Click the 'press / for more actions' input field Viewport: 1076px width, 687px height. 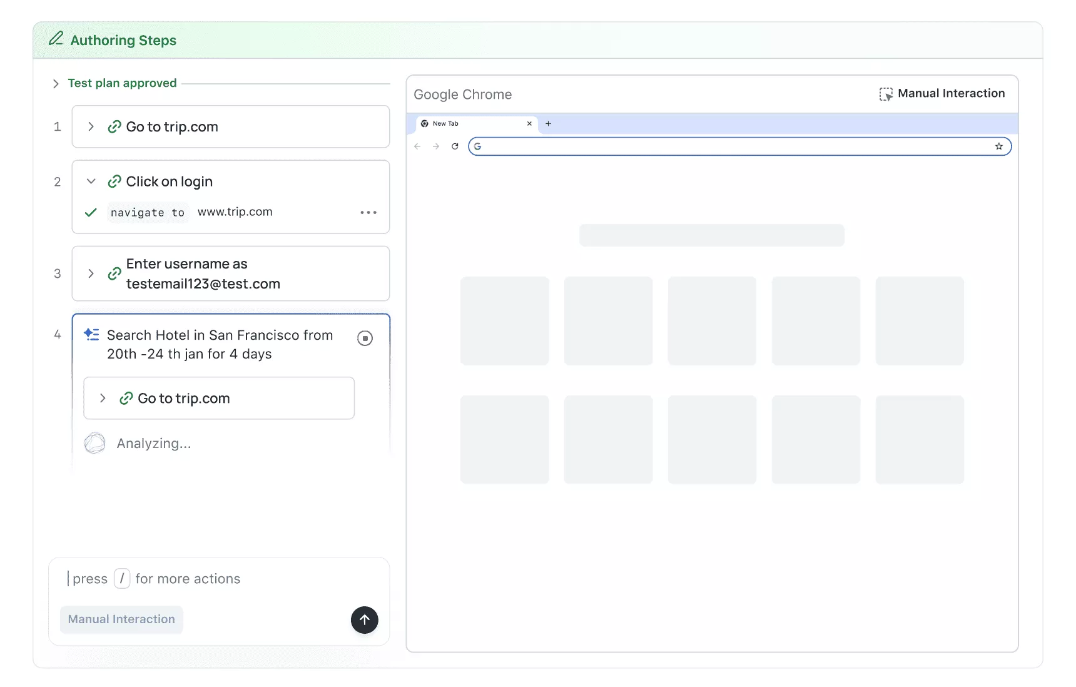[x=219, y=579]
